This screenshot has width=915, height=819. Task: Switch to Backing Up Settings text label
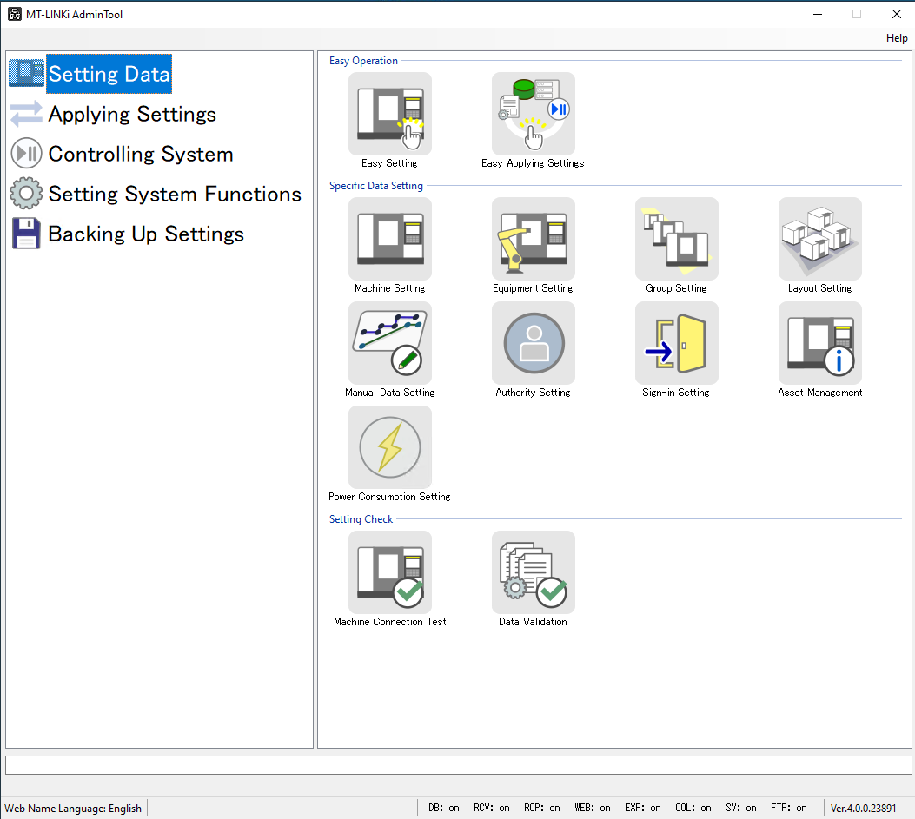(x=146, y=234)
